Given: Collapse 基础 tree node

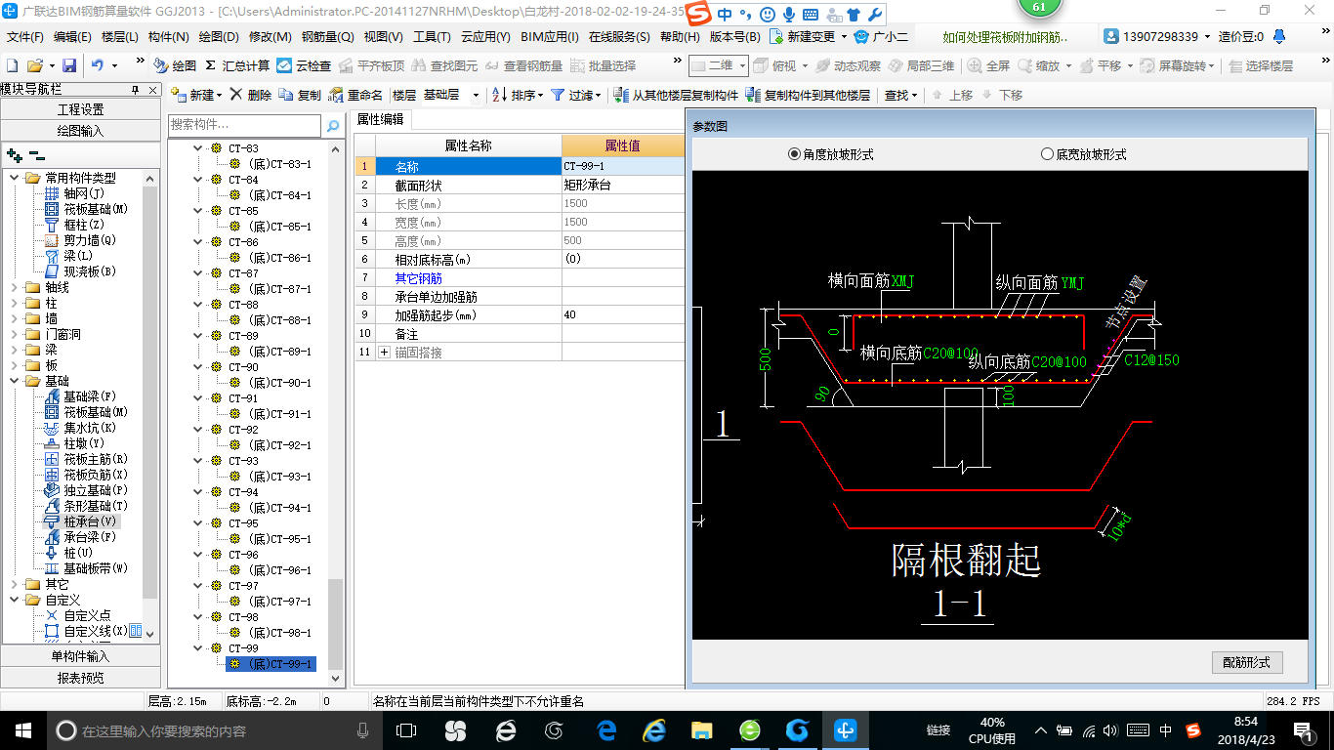Looking at the screenshot, I should point(15,381).
